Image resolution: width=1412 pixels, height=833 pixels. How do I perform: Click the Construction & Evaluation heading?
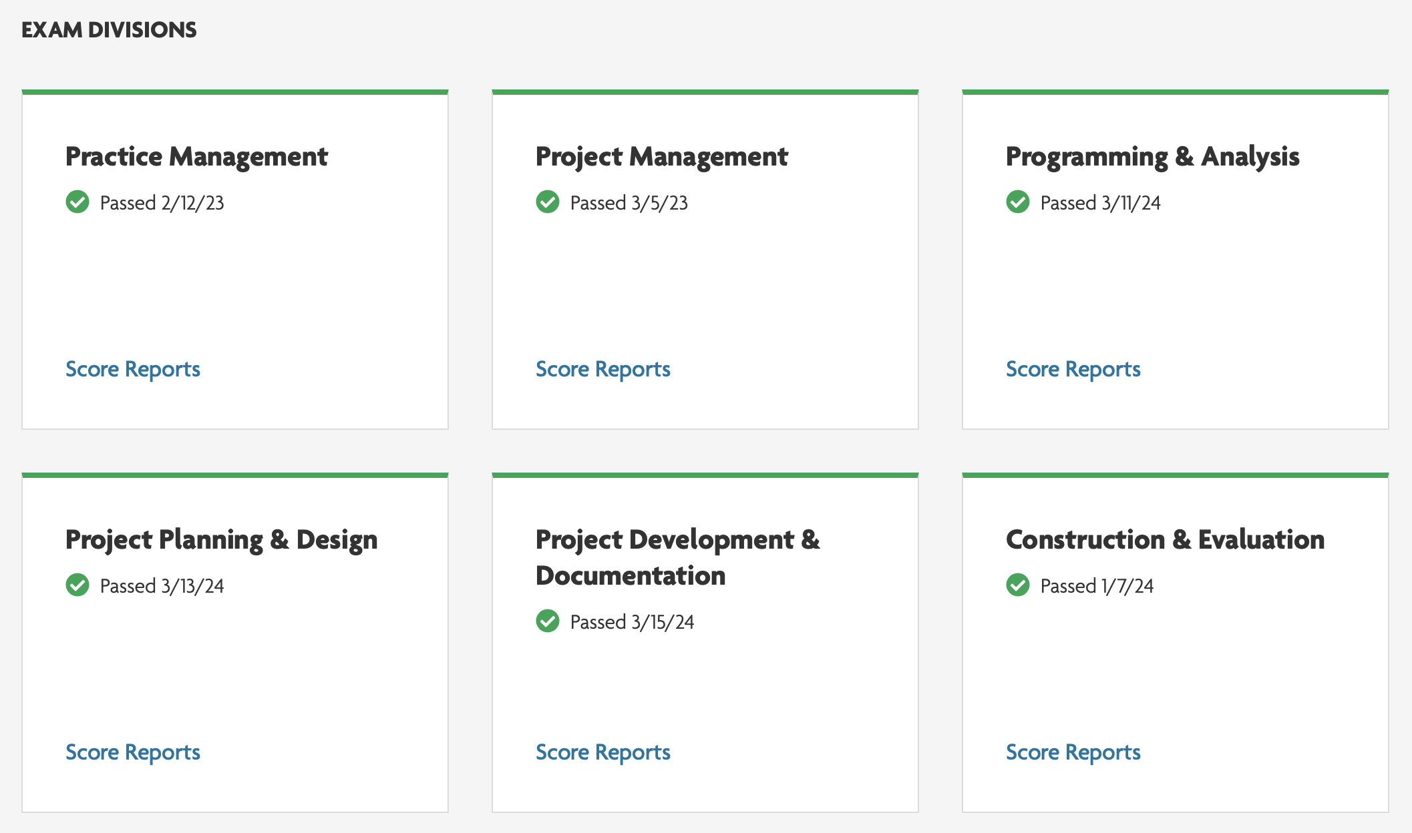1165,540
